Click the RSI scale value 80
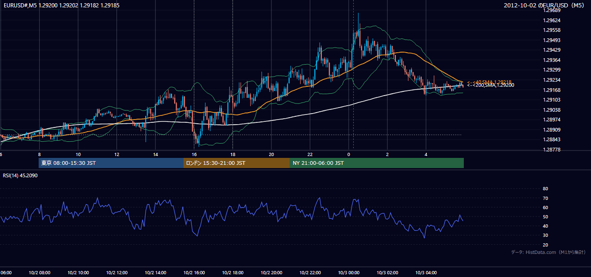The height and width of the screenshot is (277, 591). click(545, 189)
